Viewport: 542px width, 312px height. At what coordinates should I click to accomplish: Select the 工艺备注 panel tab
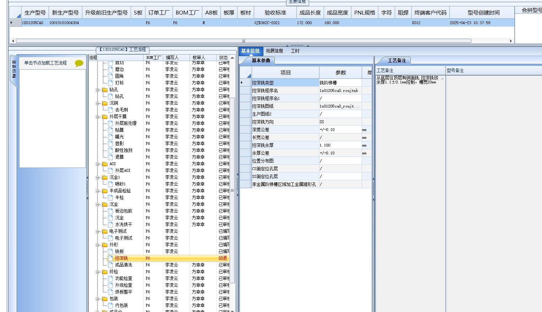coord(397,61)
